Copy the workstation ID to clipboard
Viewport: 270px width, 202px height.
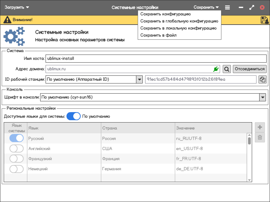click(262, 79)
